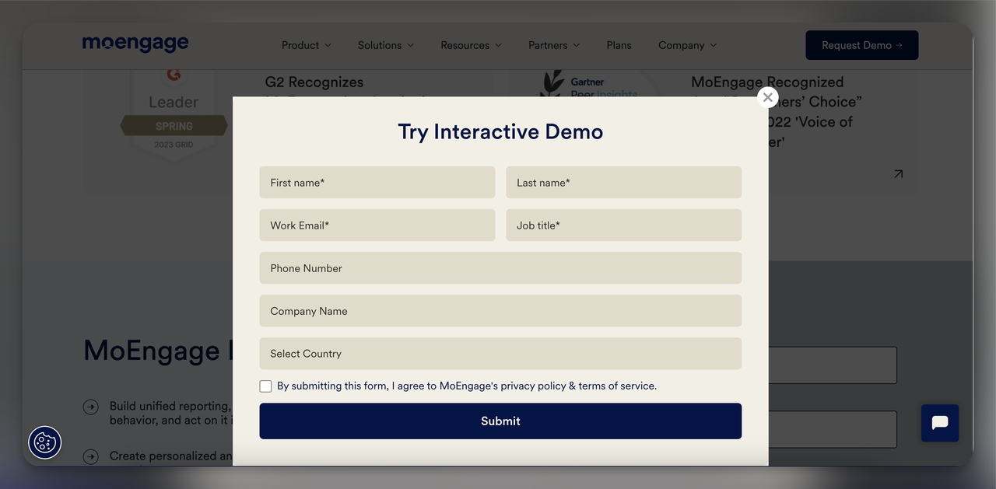Agree to privacy policy checkbox
Screen dimensions: 996x489
pyautogui.click(x=266, y=386)
